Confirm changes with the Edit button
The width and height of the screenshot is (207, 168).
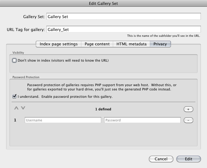coord(189,159)
